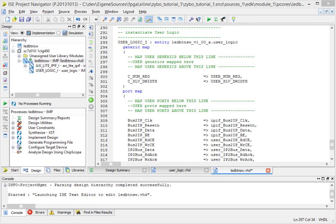Expand Unassigned User Library Modules node
Screen dimensions: 336x224
click(19, 56)
